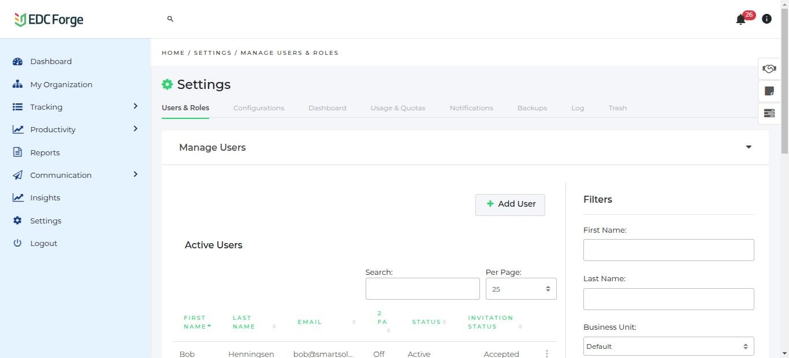Collapse the Manage Users panel

pos(749,147)
